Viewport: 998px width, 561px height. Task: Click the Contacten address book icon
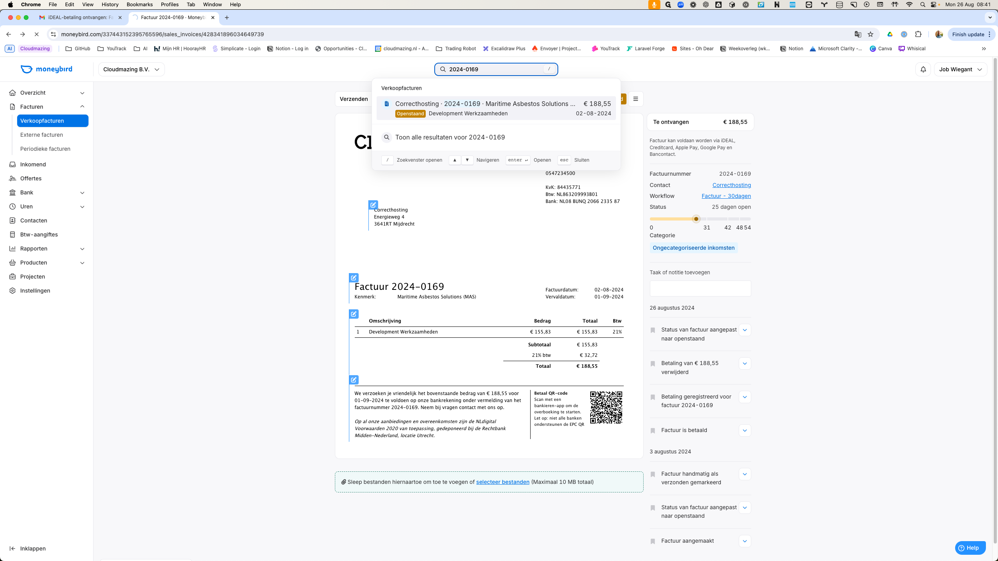coord(12,221)
